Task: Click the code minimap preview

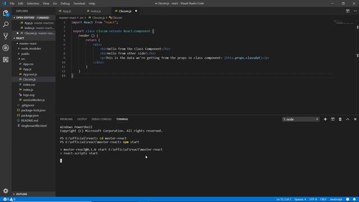Action: pyautogui.click(x=343, y=22)
